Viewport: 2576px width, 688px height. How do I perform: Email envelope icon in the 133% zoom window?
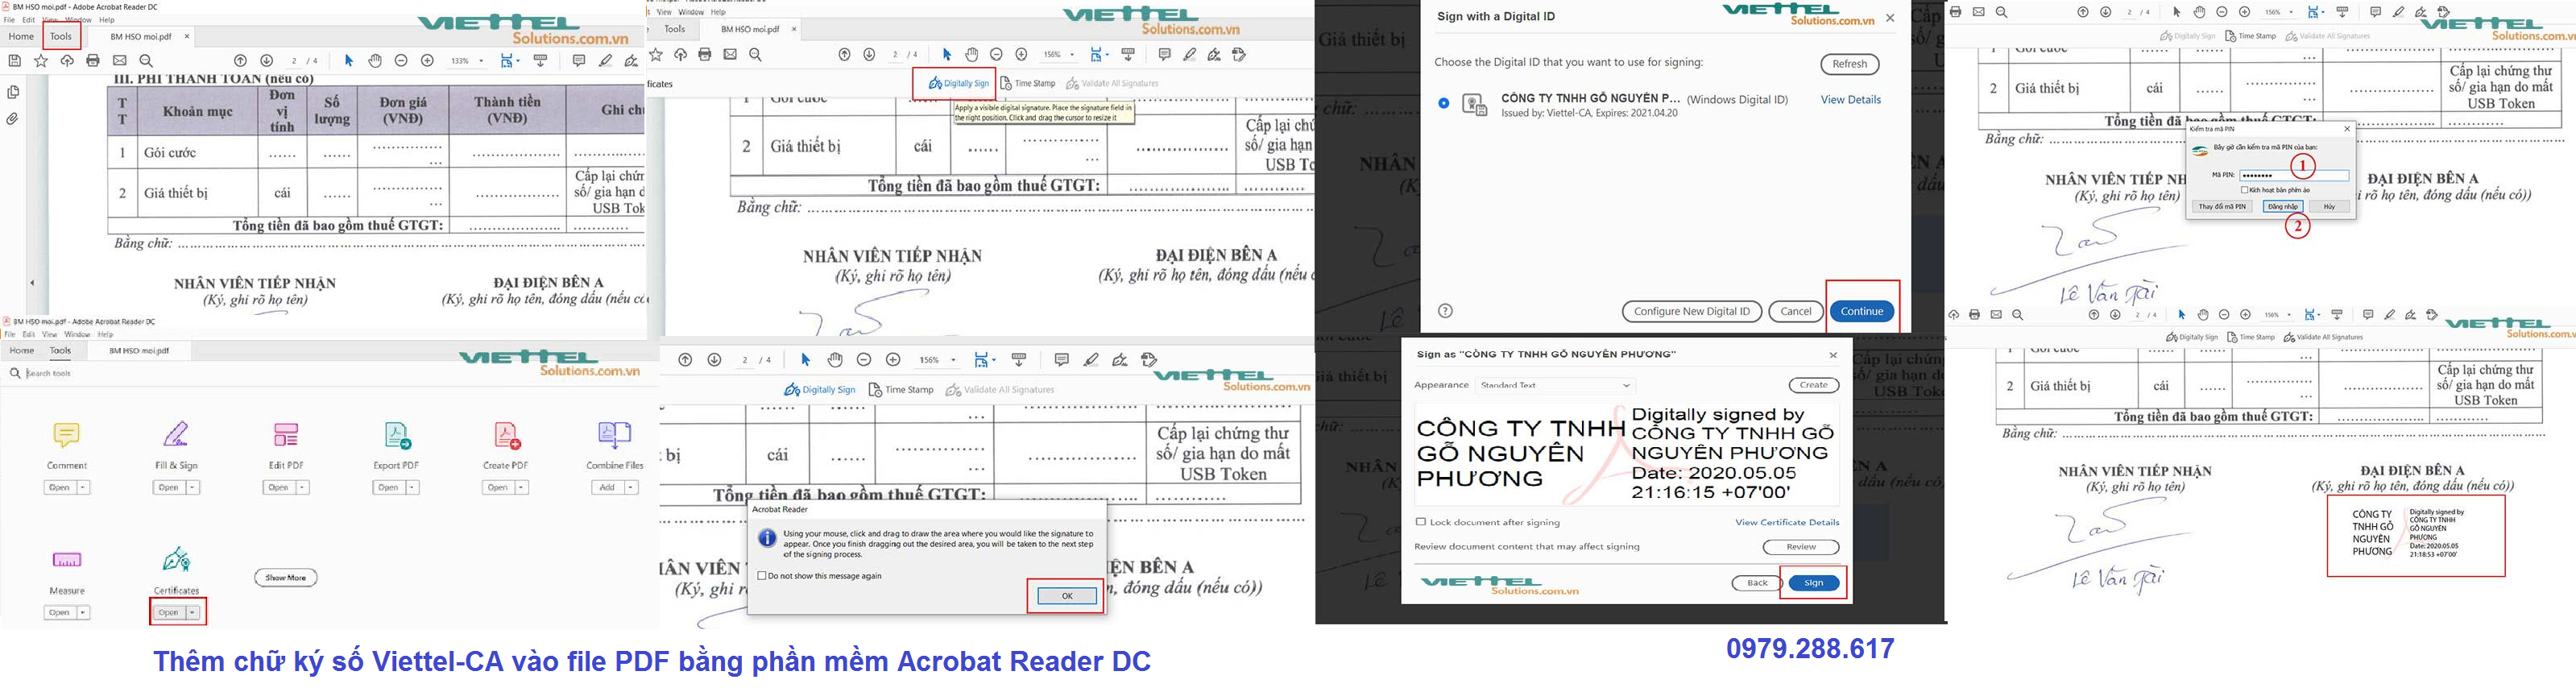pos(119,61)
